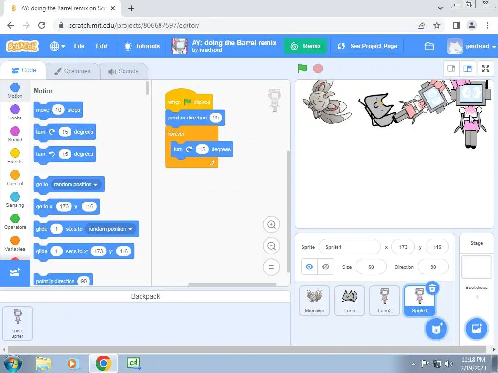
Task: Open Choose a Backdrop button
Action: [477, 329]
